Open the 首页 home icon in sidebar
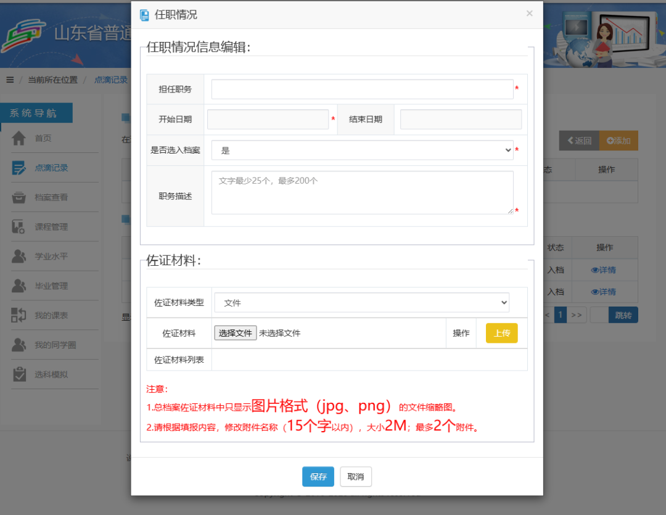The height and width of the screenshot is (515, 666). (x=18, y=138)
